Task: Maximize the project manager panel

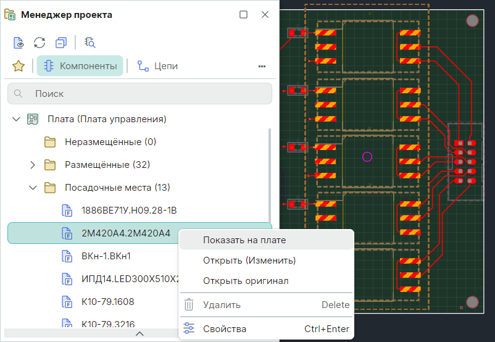Action: pos(243,15)
